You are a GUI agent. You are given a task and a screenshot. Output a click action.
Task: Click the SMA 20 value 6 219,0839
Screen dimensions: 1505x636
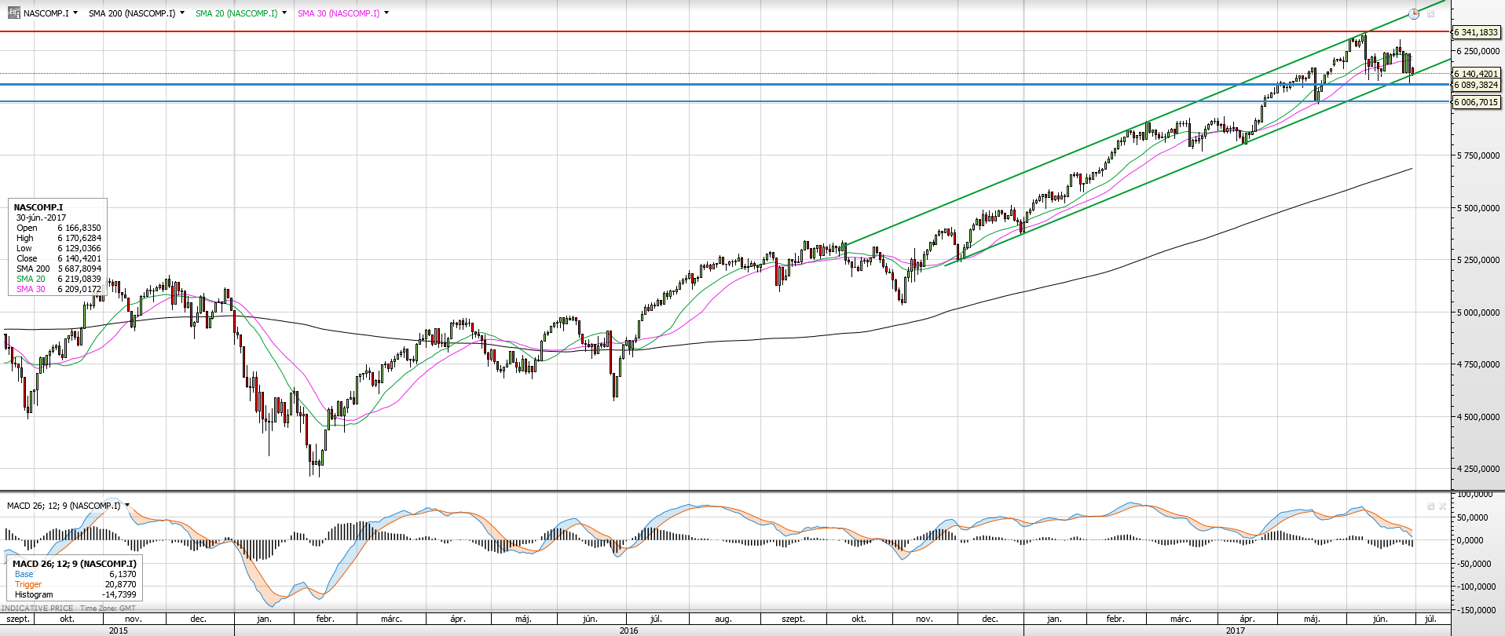pos(79,279)
